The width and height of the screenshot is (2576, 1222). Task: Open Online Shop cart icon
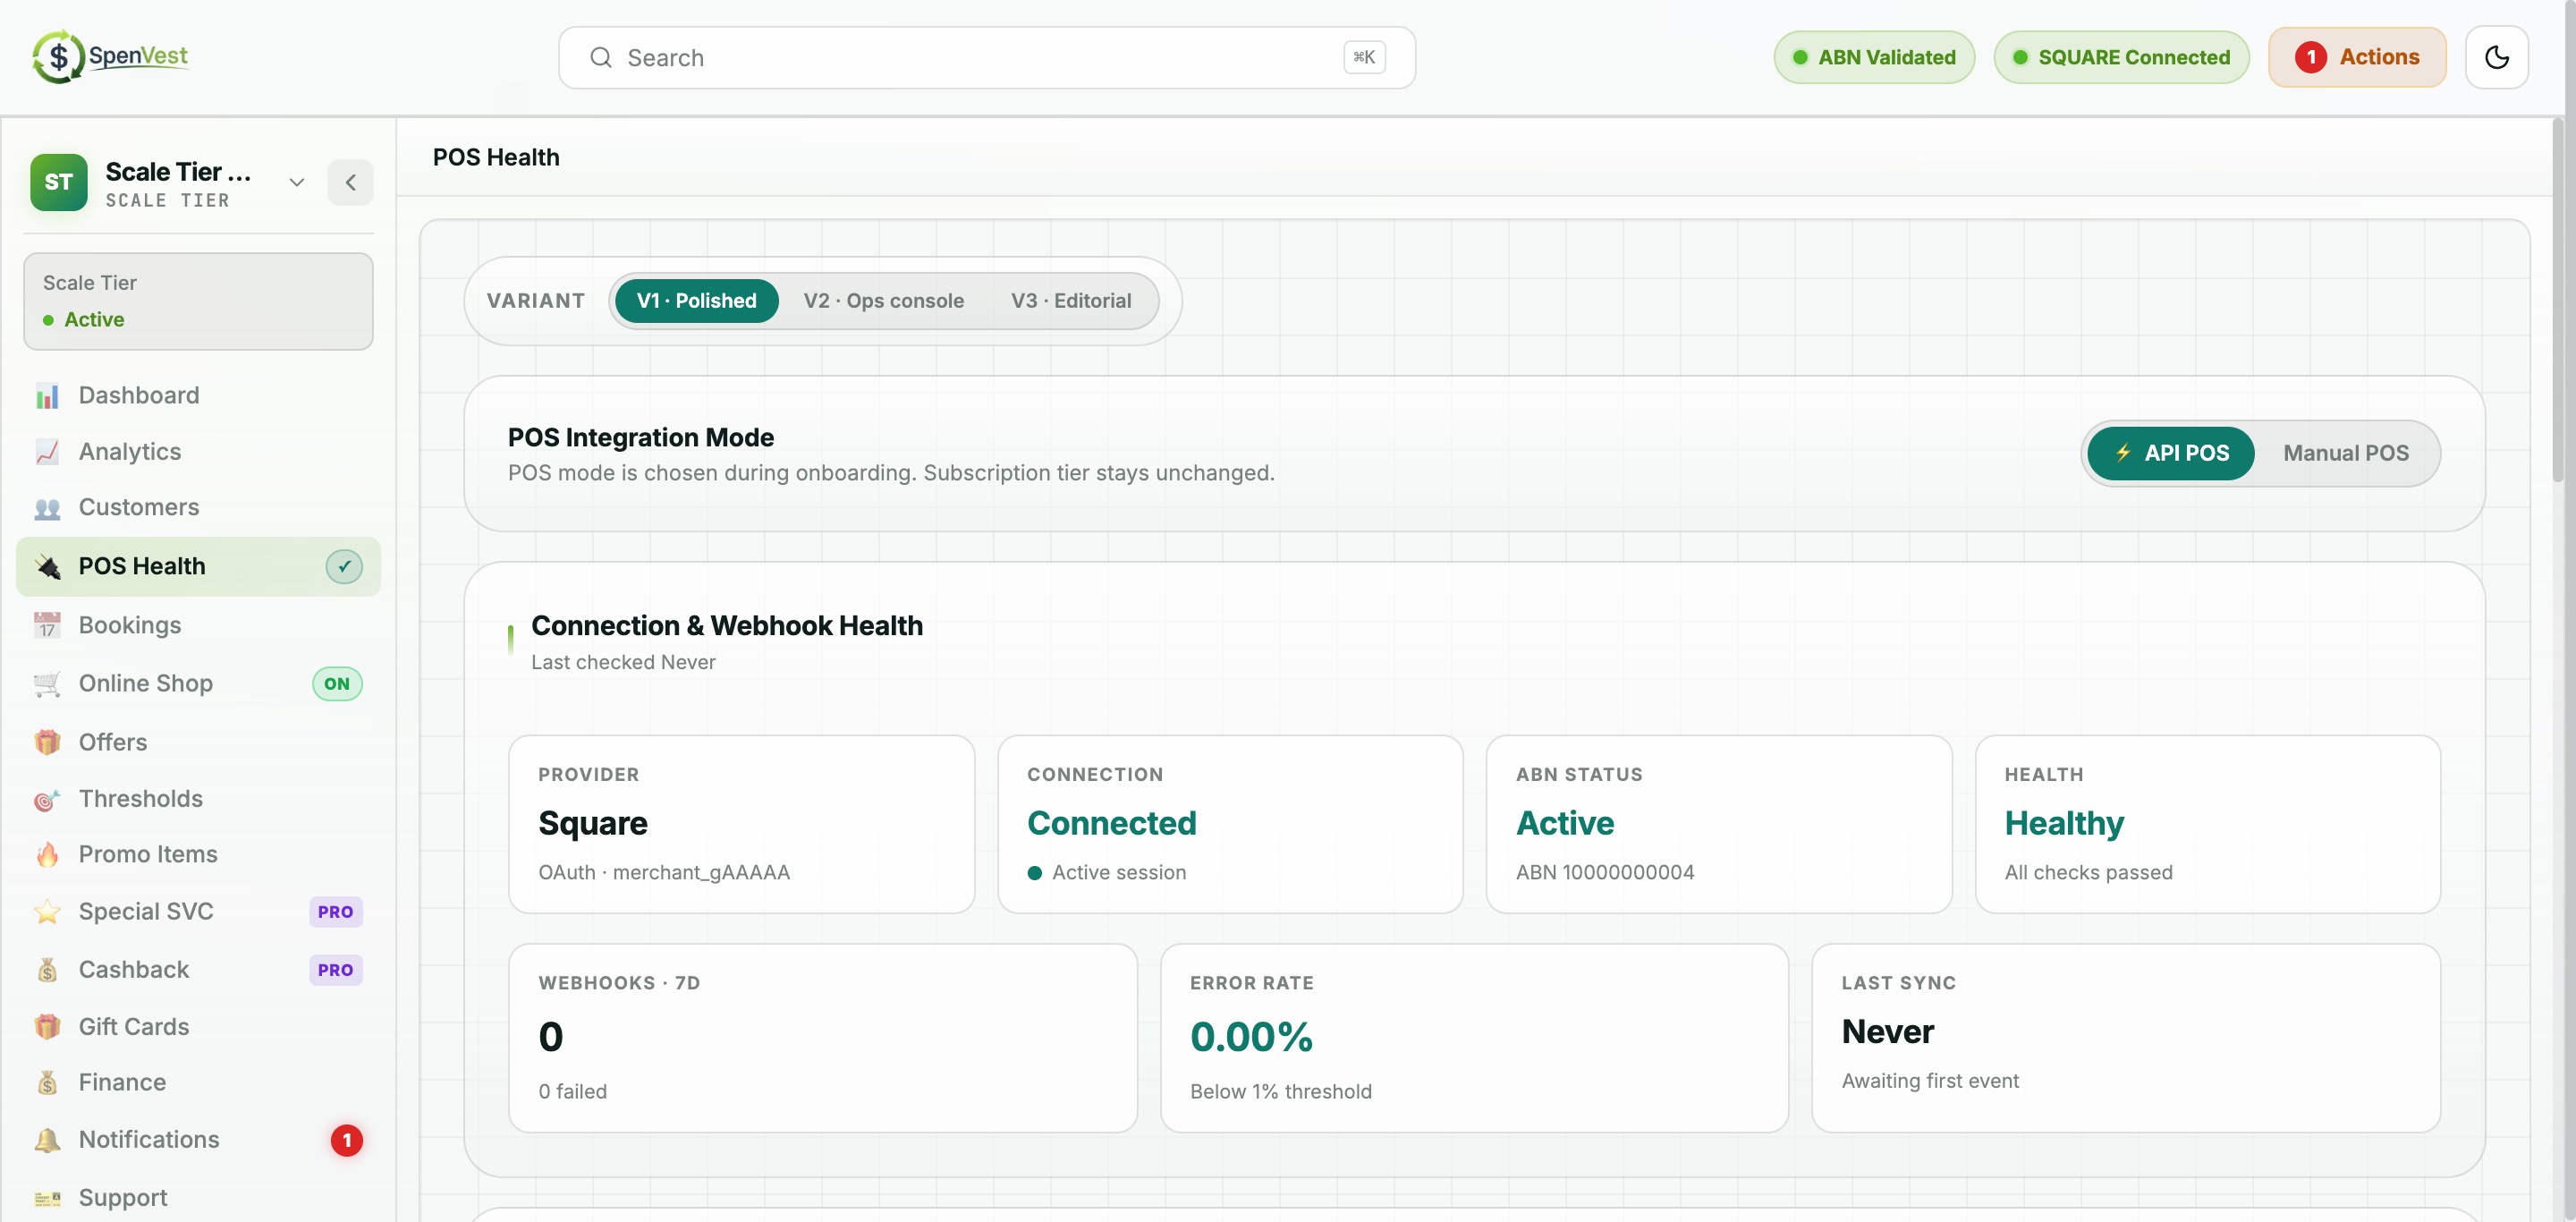(x=47, y=684)
